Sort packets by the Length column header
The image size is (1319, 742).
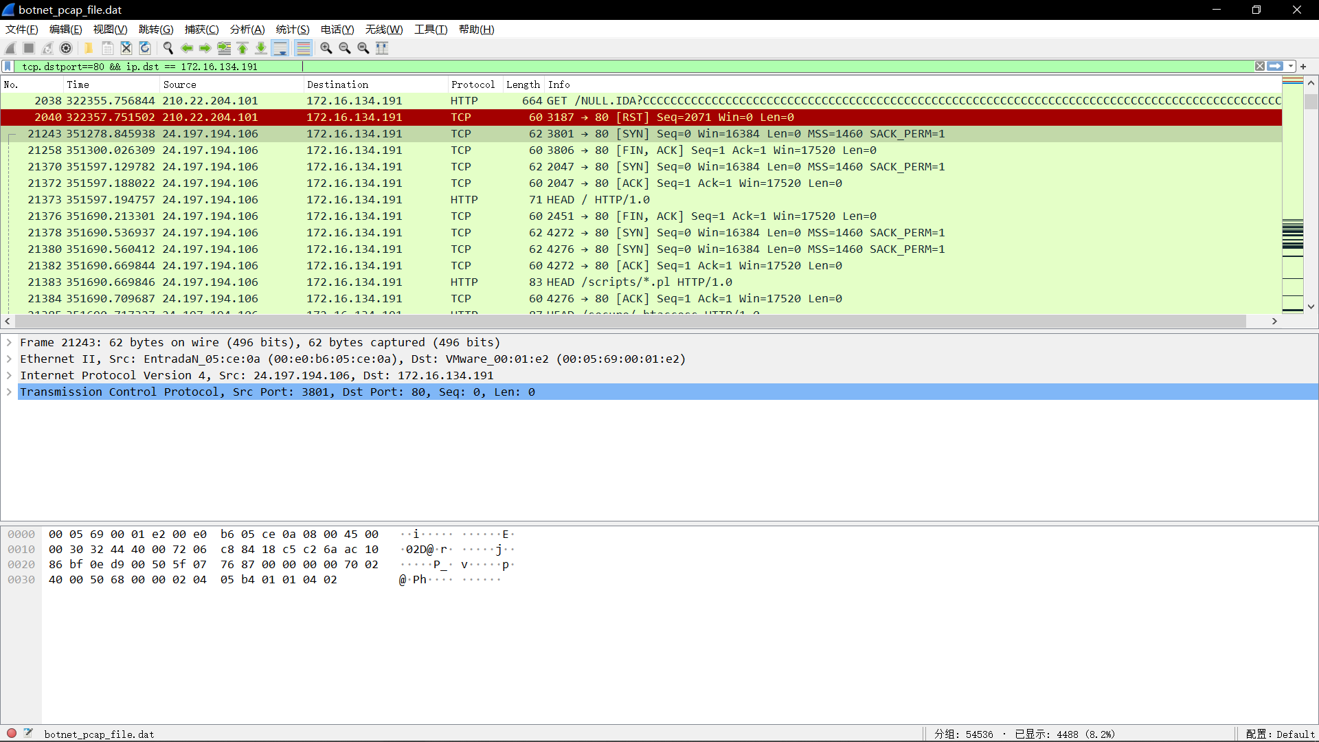click(x=524, y=85)
